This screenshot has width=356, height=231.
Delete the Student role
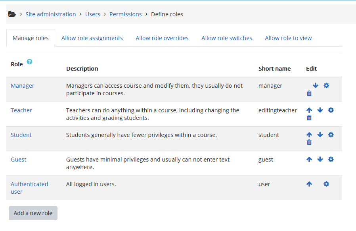309,142
